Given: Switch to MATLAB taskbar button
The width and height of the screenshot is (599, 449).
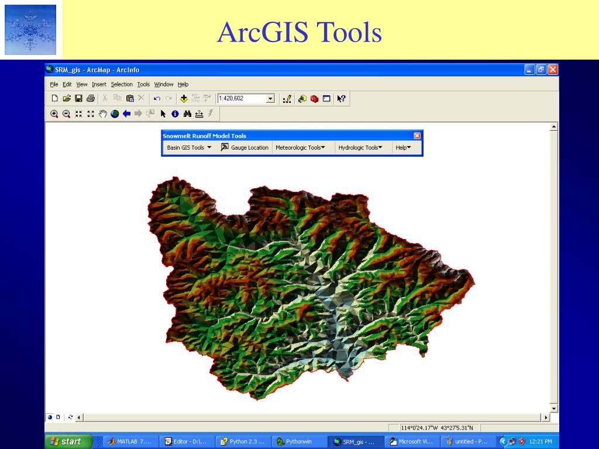Looking at the screenshot, I should pyautogui.click(x=130, y=441).
